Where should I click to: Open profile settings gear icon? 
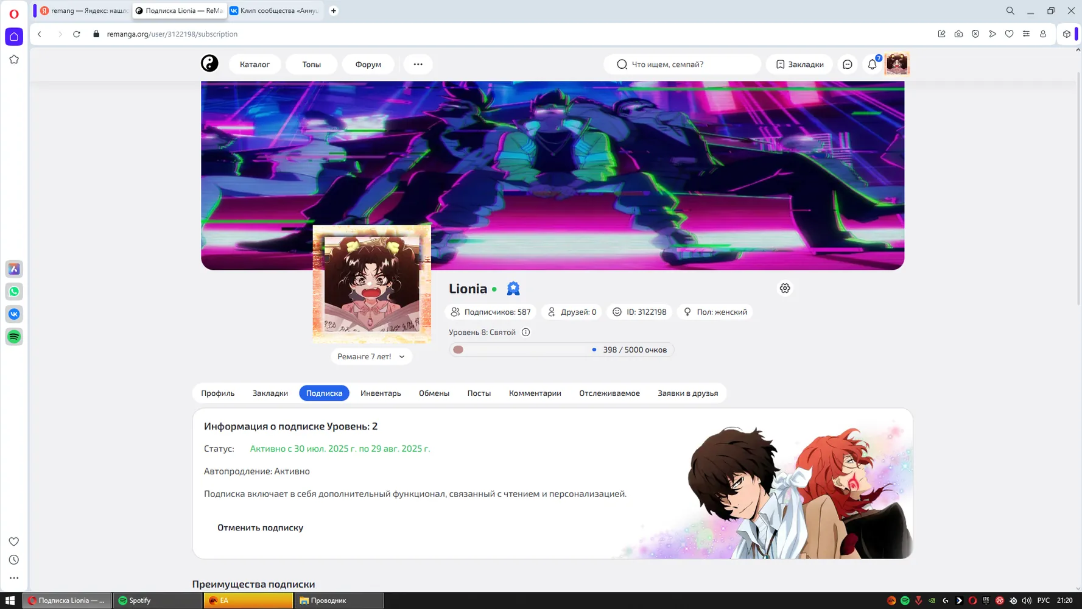[x=785, y=288]
